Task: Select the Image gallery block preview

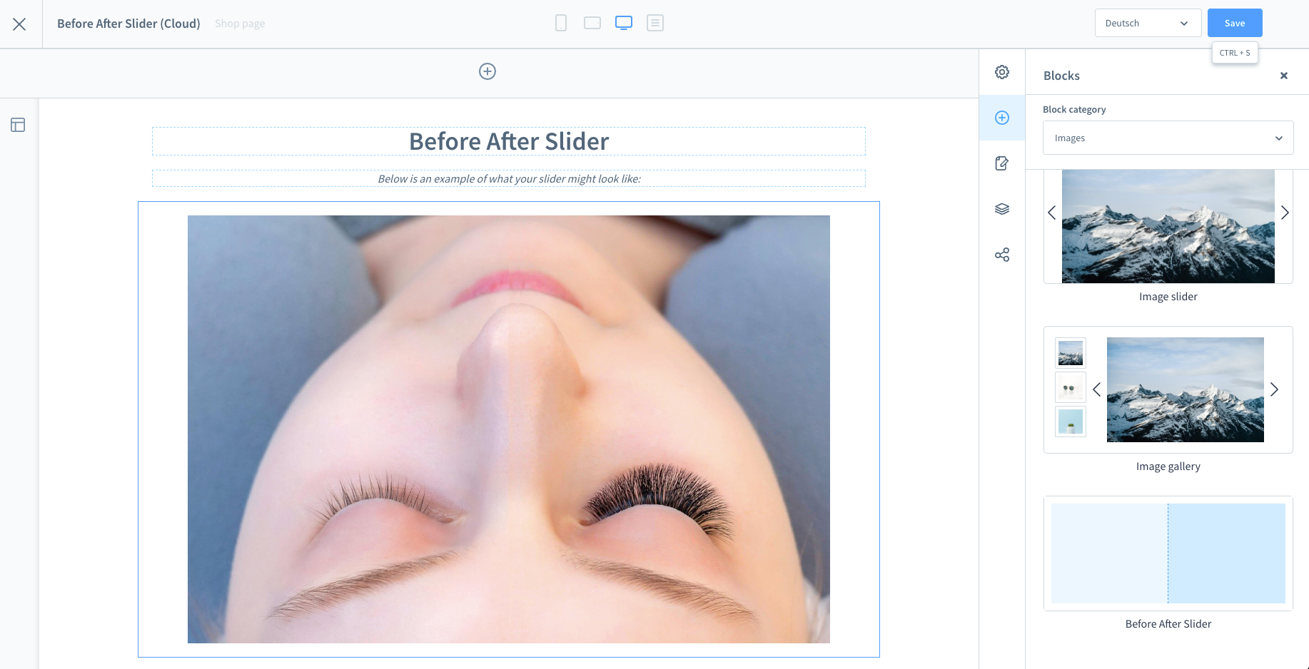Action: click(x=1168, y=389)
